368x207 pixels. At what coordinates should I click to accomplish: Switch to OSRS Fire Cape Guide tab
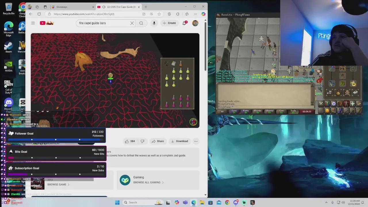pyautogui.click(x=119, y=7)
